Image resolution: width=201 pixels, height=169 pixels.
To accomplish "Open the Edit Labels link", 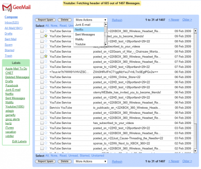I will [19, 141].
